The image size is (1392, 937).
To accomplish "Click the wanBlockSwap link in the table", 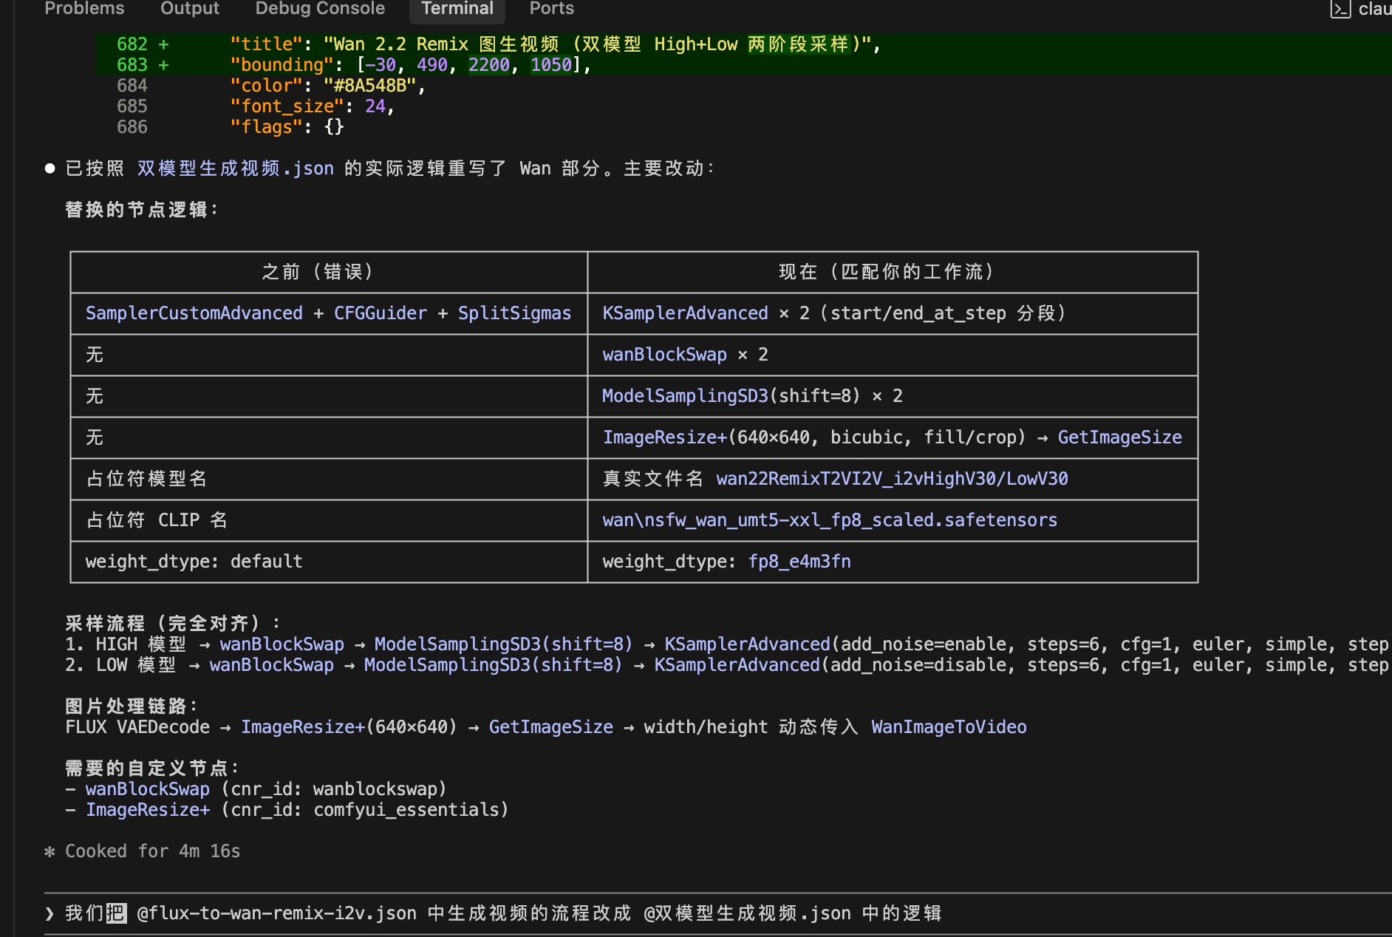I will point(664,354).
